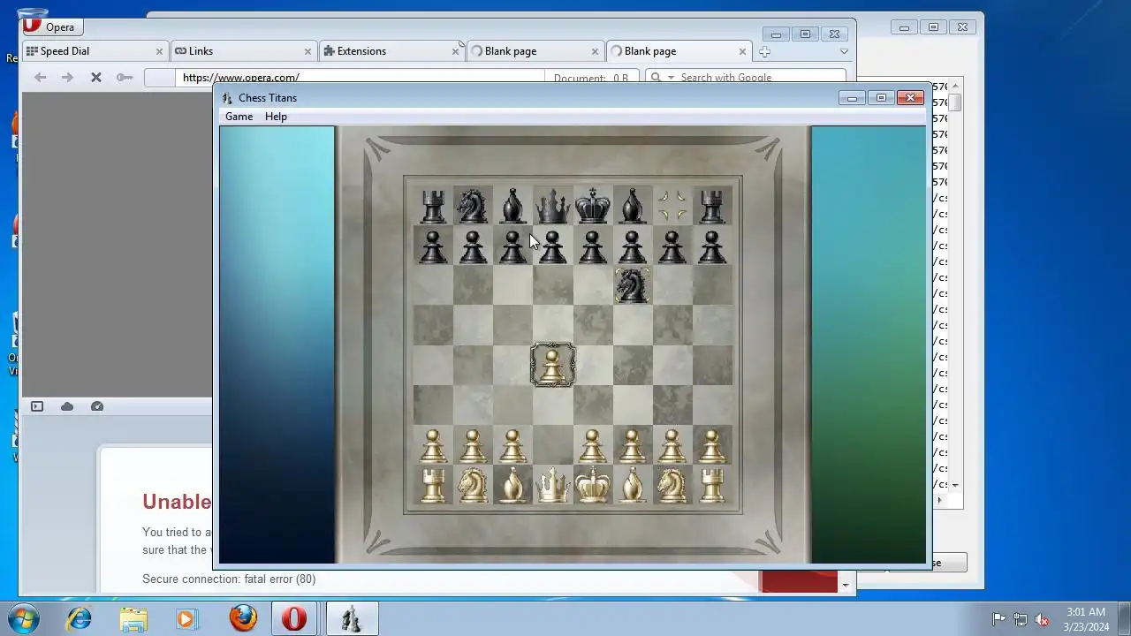Launch Internet Explorer from the taskbar
This screenshot has width=1131, height=636.
[80, 618]
